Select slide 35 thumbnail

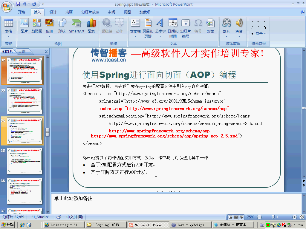25,161
